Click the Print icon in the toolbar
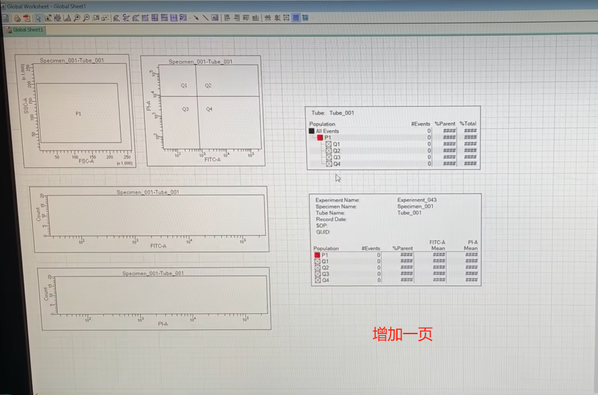598x395 pixels. (x=17, y=18)
